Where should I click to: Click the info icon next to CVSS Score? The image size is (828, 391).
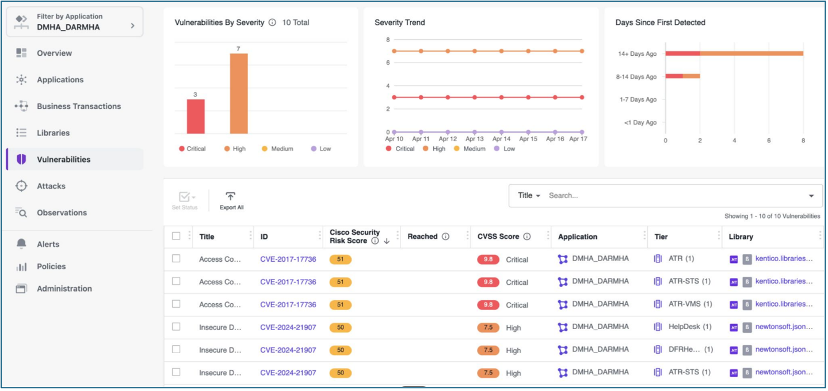[x=526, y=237]
